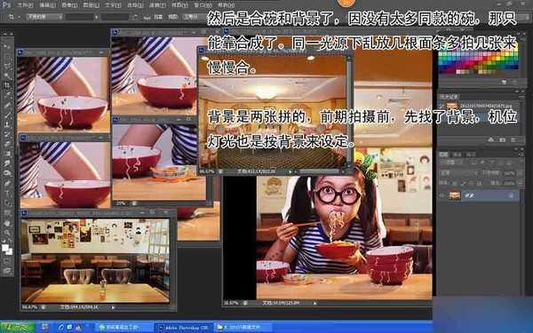The width and height of the screenshot is (533, 333).
Task: Select the Shape tool
Action: point(7,213)
